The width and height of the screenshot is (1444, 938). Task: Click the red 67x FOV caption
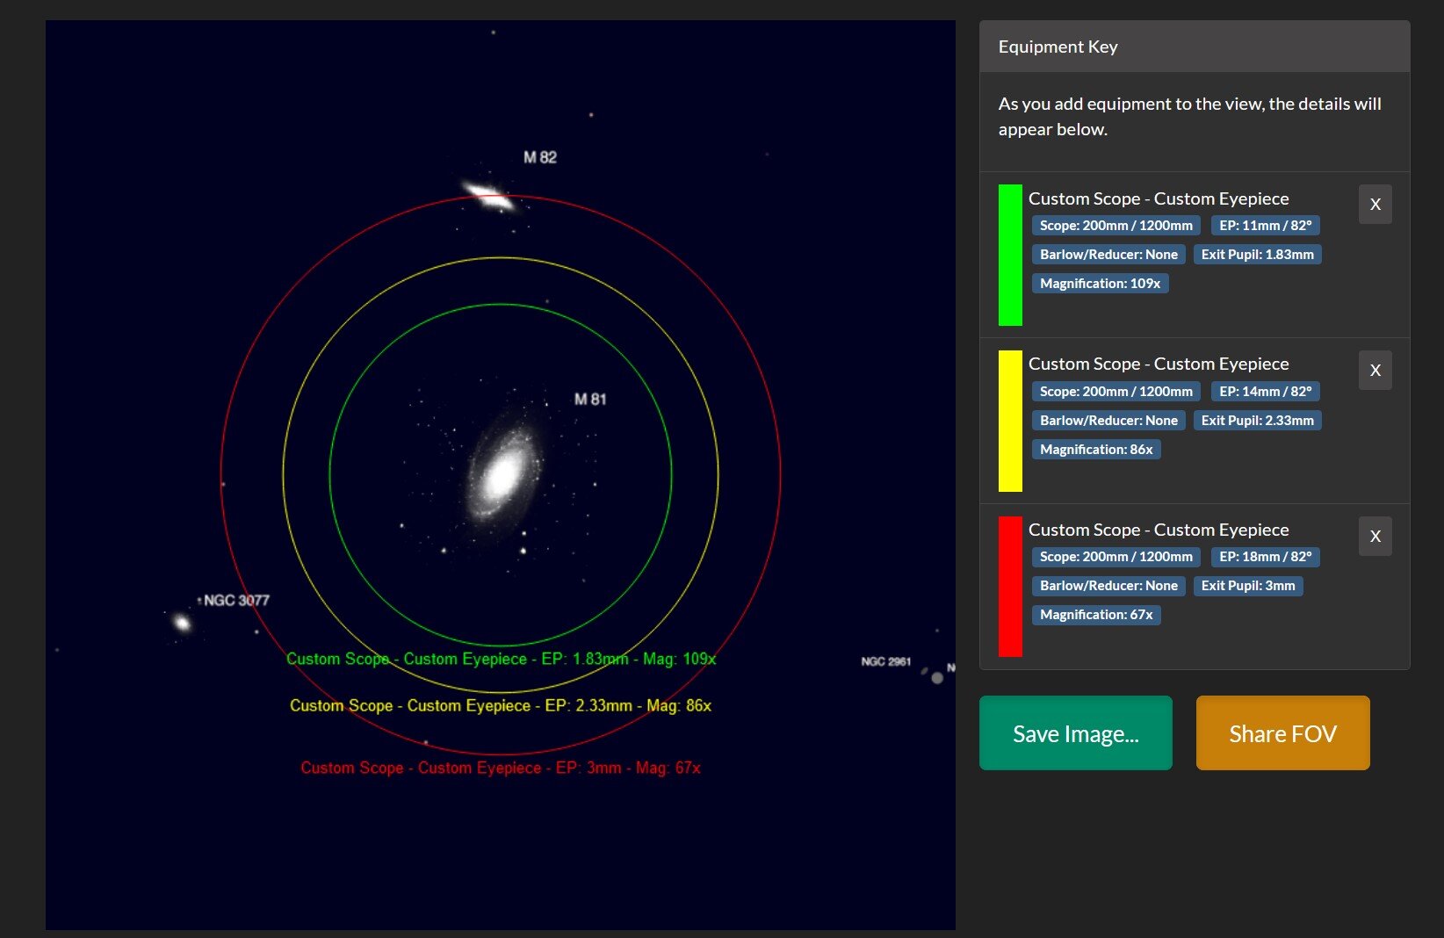[501, 768]
